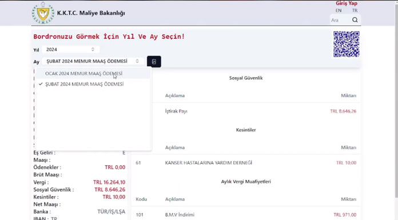This screenshot has height=220, width=398.
Task: Open the Giriş Yap login link
Action: point(347,3)
